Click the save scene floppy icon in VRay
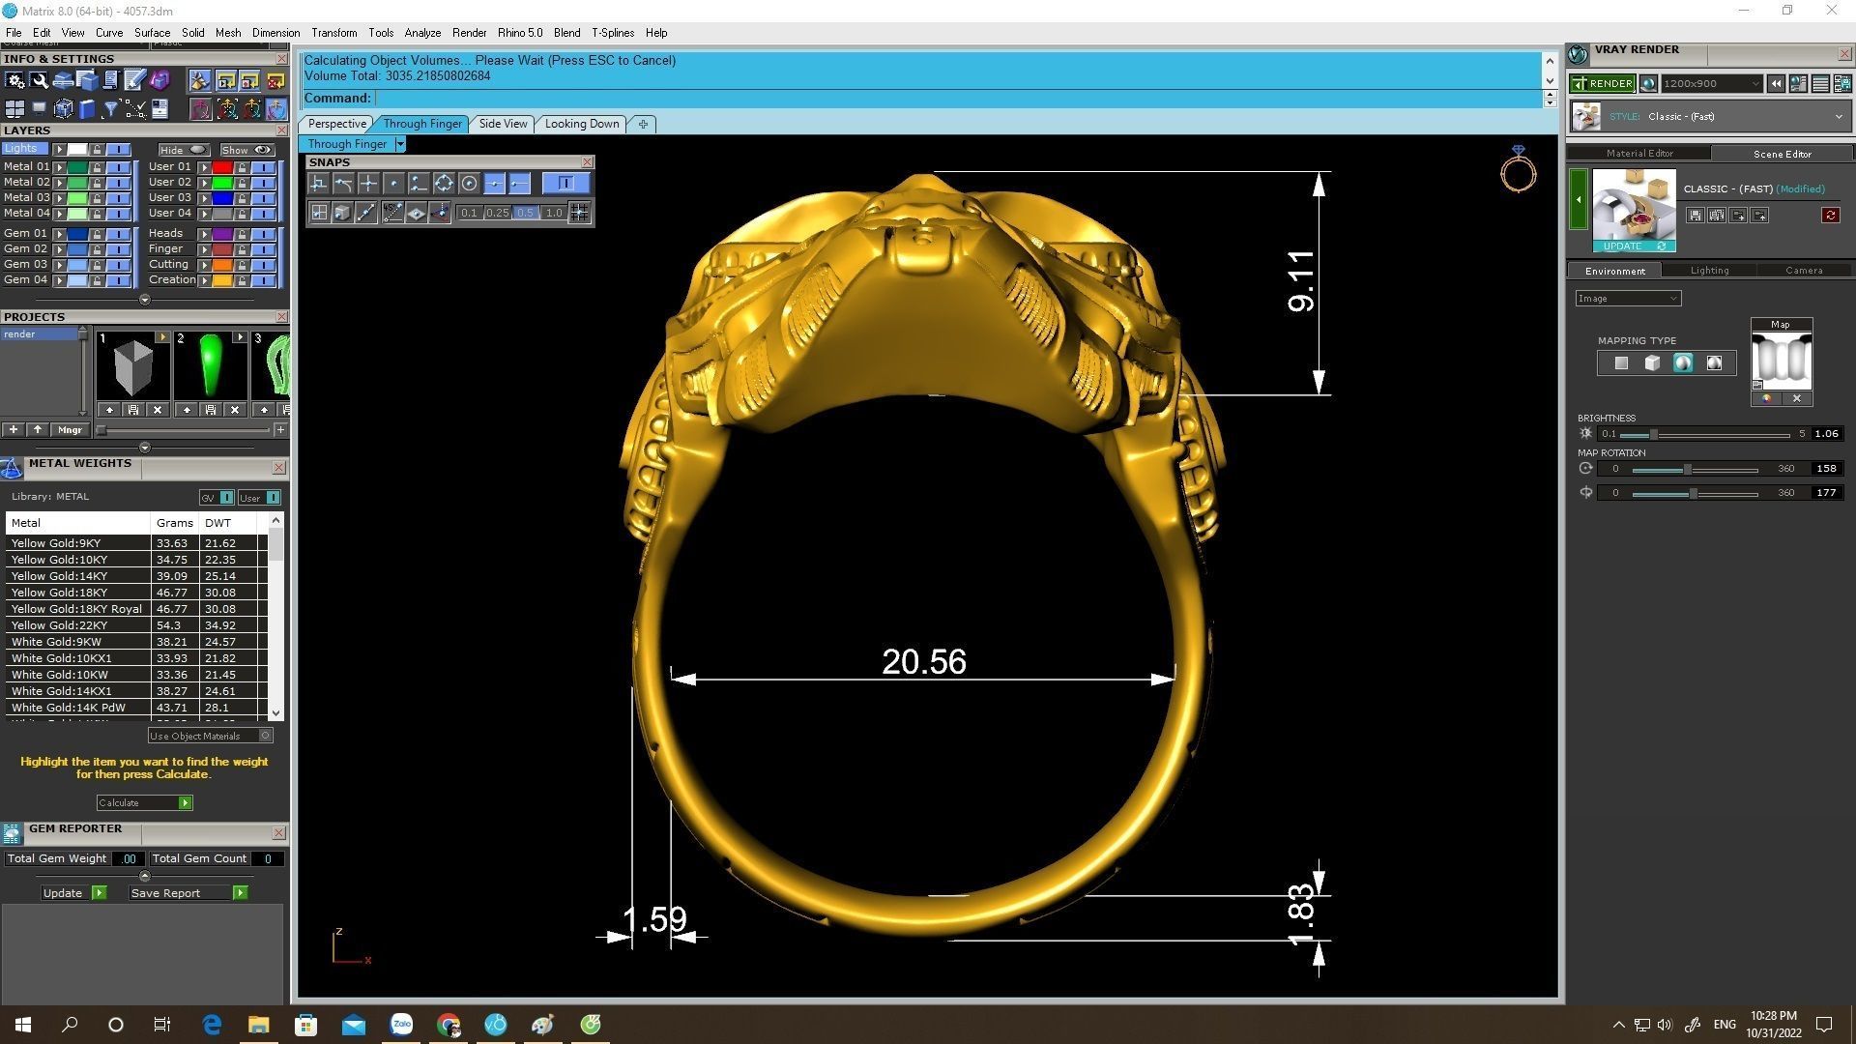The height and width of the screenshot is (1044, 1856). 1696,215
